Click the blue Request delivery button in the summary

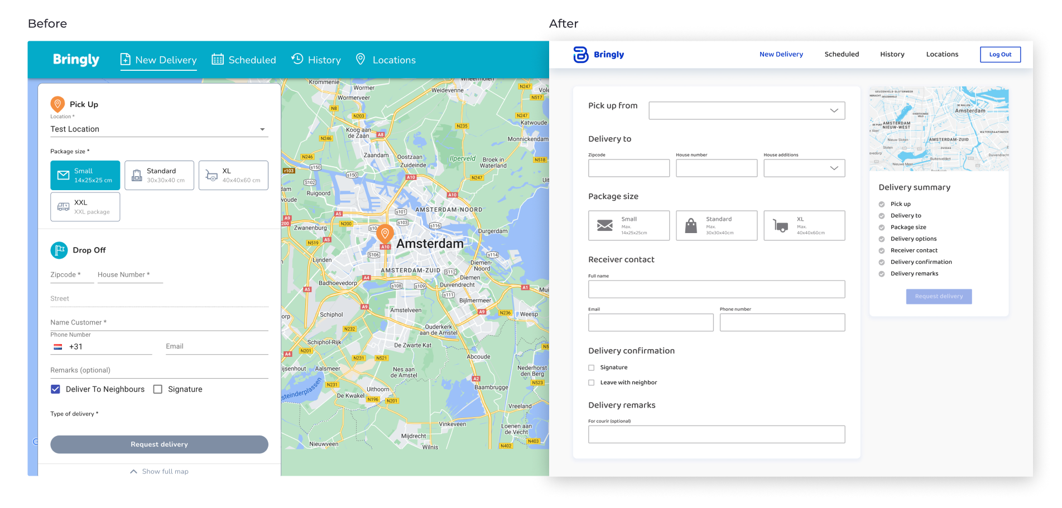tap(939, 297)
